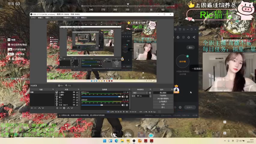Screen dimensions: 256x144
Task: Open the 场景集合(S) menu in OBS
Action: point(68,18)
